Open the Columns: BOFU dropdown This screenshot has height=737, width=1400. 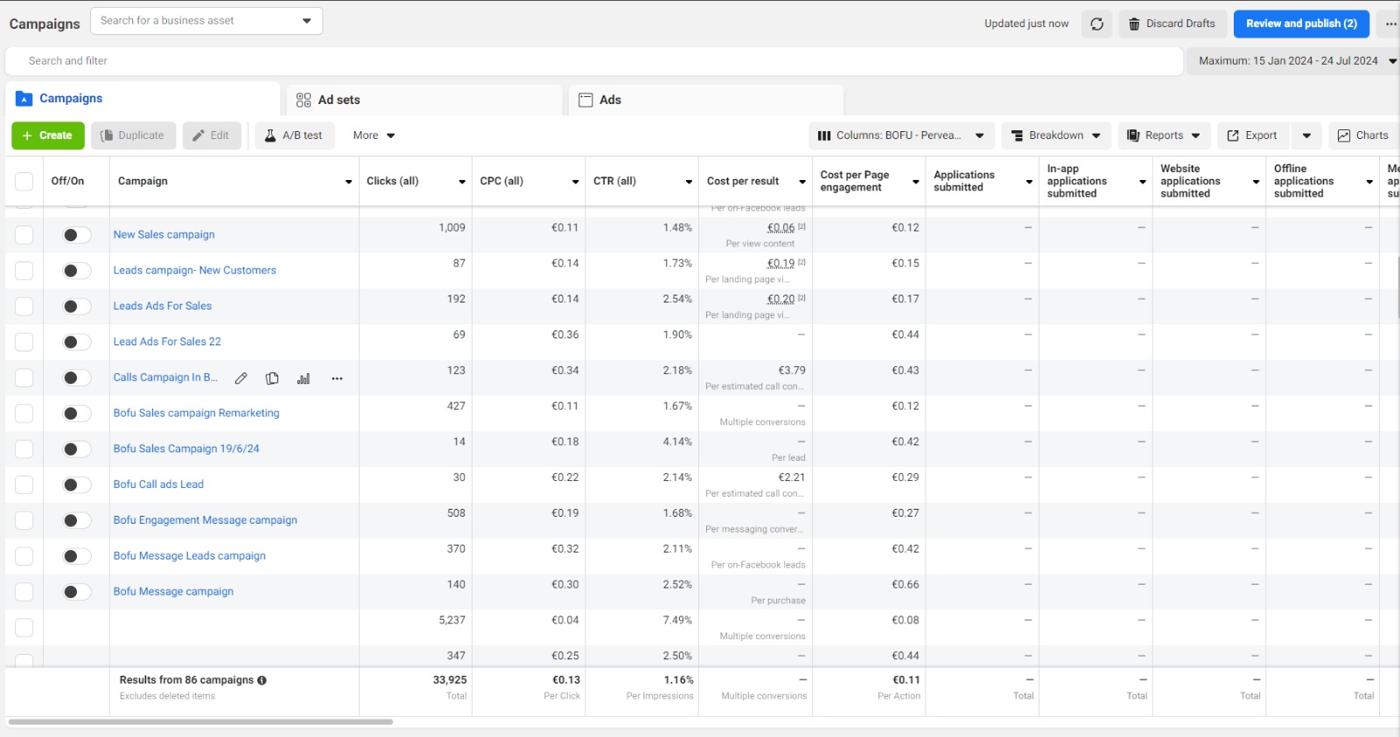(x=901, y=136)
